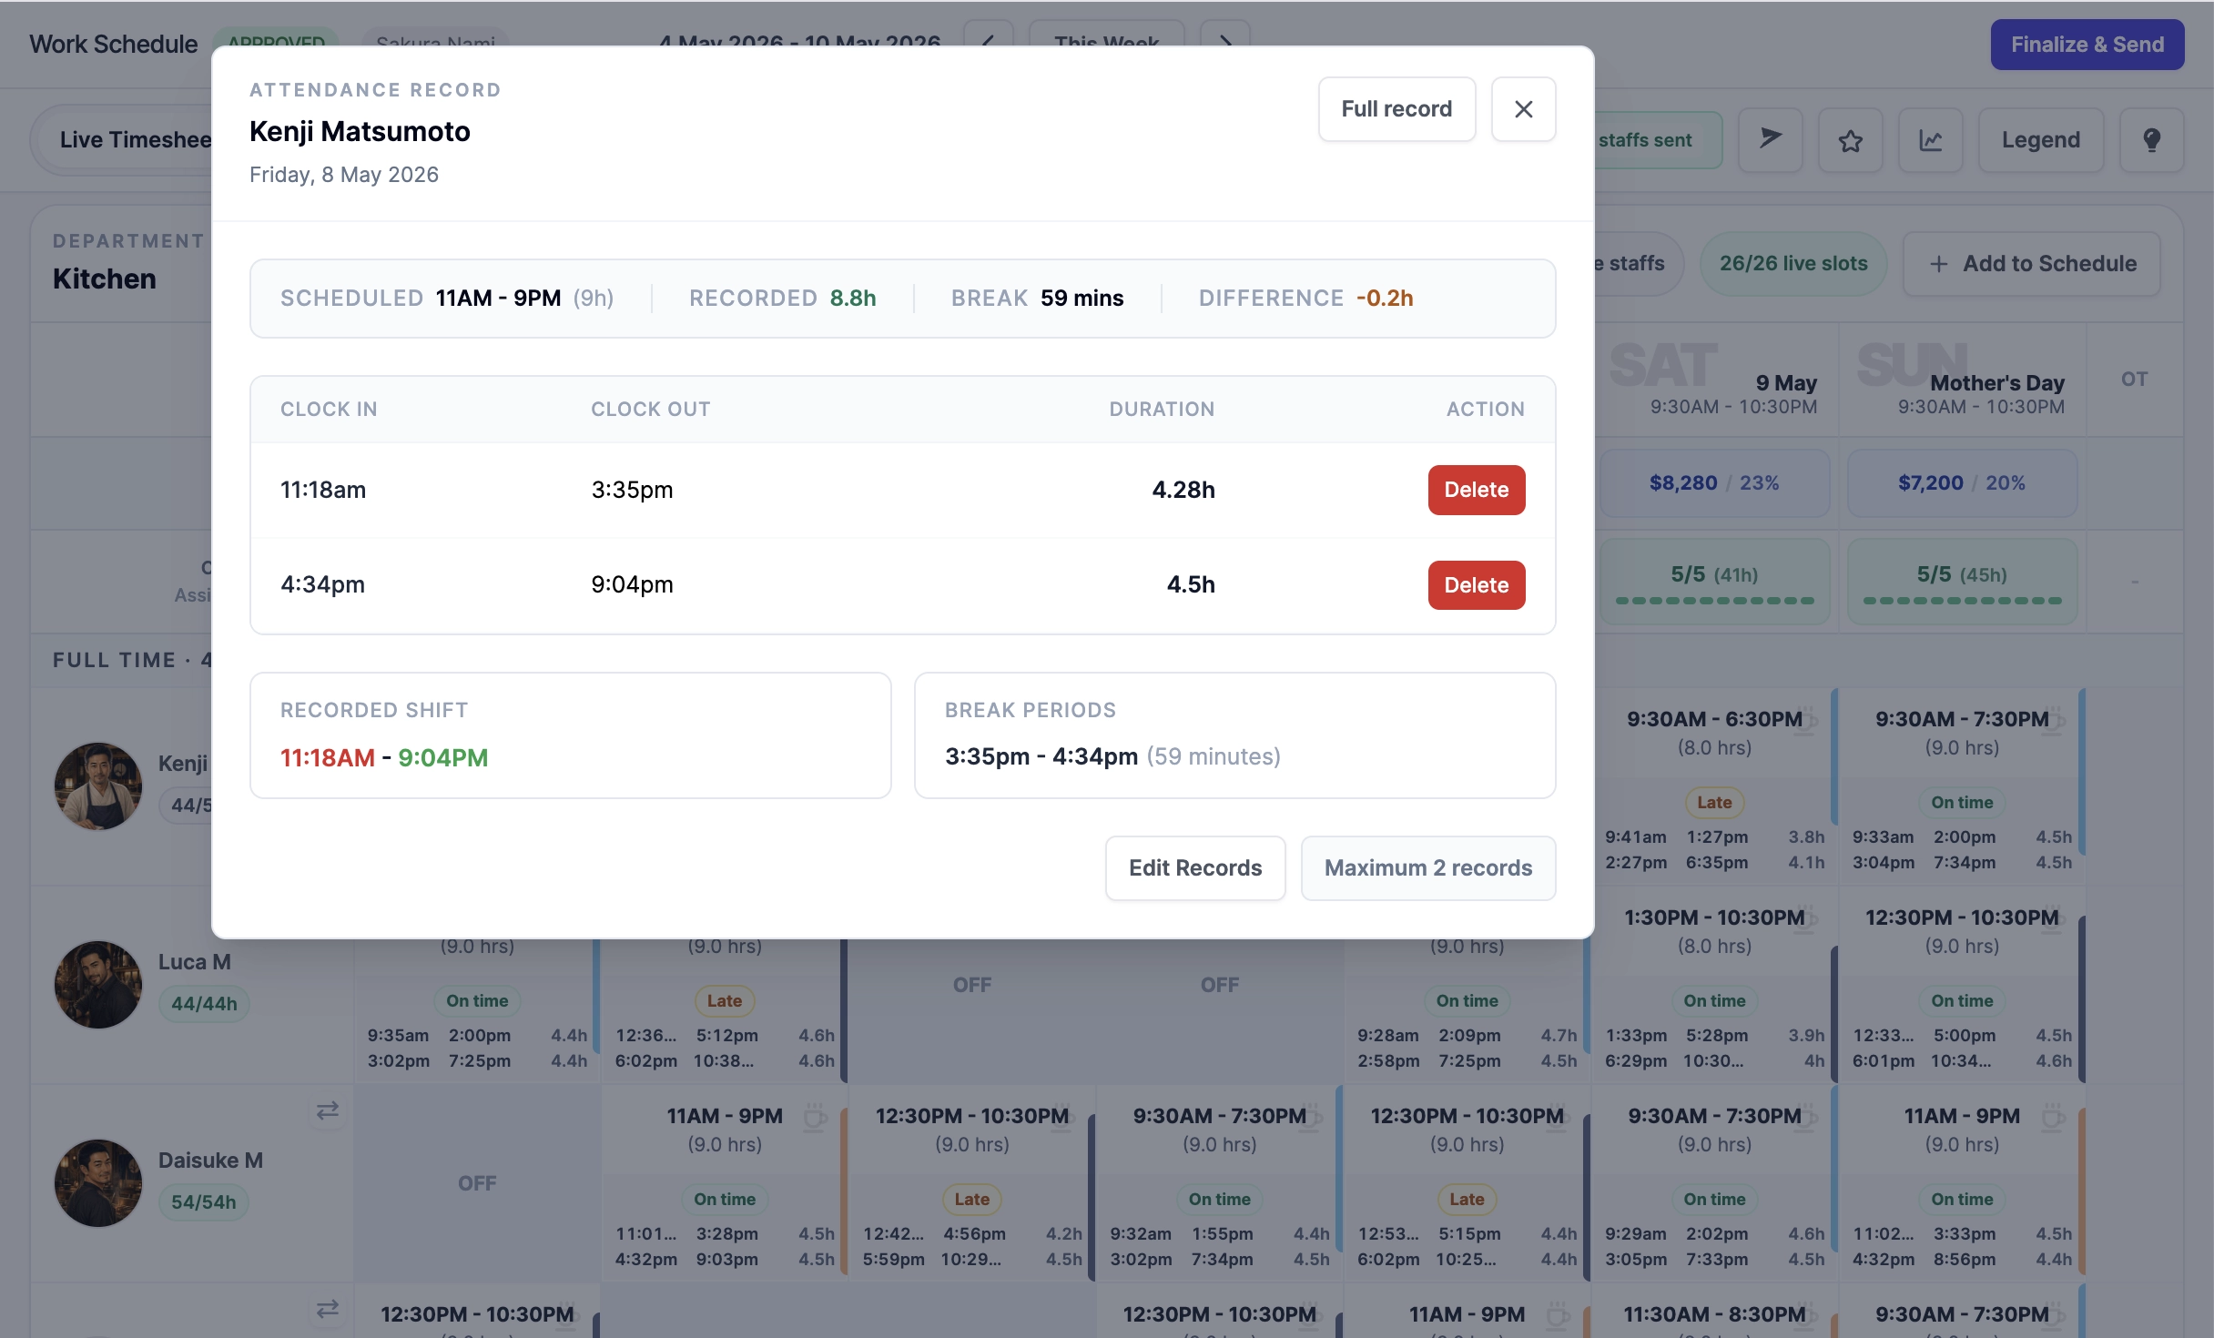This screenshot has height=1338, width=2214.
Task: Click the 9:04pm clock out time
Action: [632, 584]
